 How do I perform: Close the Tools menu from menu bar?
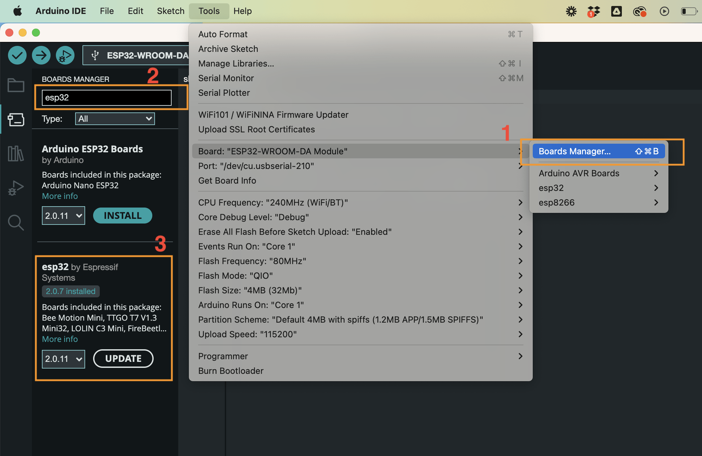pos(209,11)
